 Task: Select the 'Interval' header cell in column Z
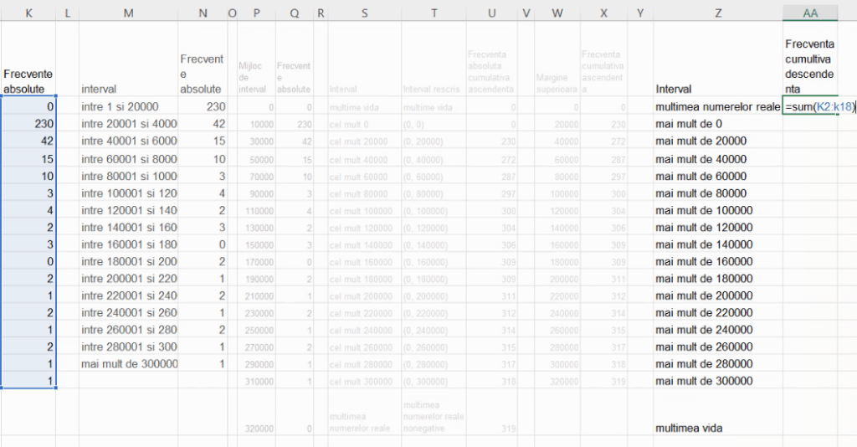717,89
